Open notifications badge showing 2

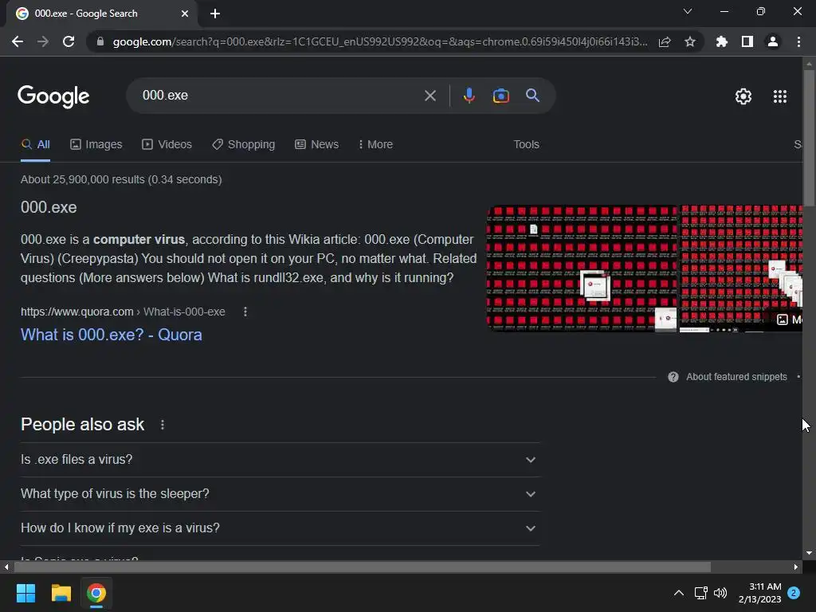click(794, 593)
